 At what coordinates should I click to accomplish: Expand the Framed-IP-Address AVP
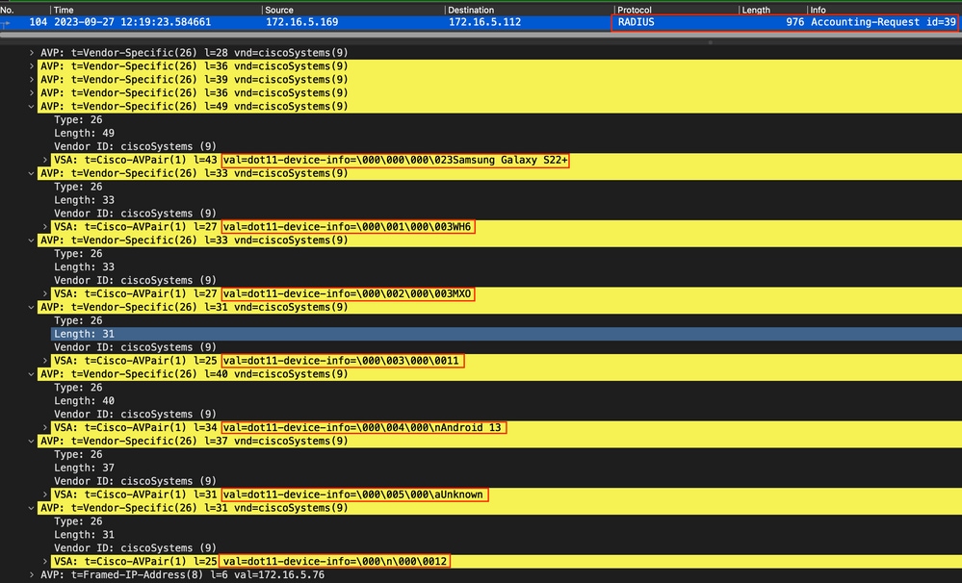pos(31,575)
